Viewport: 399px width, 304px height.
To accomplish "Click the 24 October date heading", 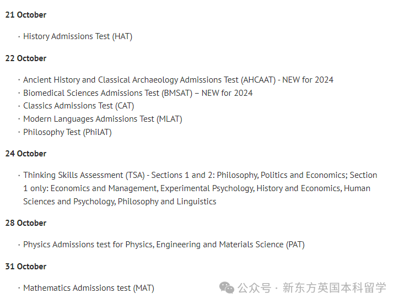I will [x=26, y=154].
